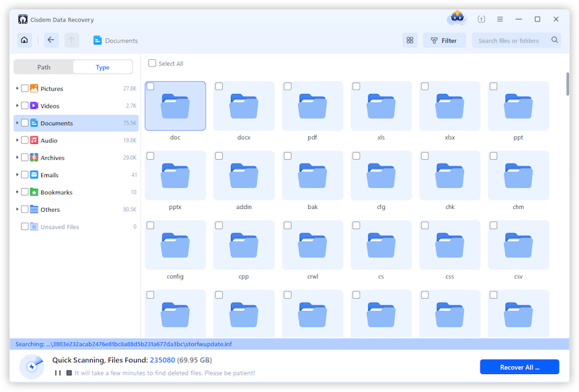Click the search magnifier icon

pos(554,41)
